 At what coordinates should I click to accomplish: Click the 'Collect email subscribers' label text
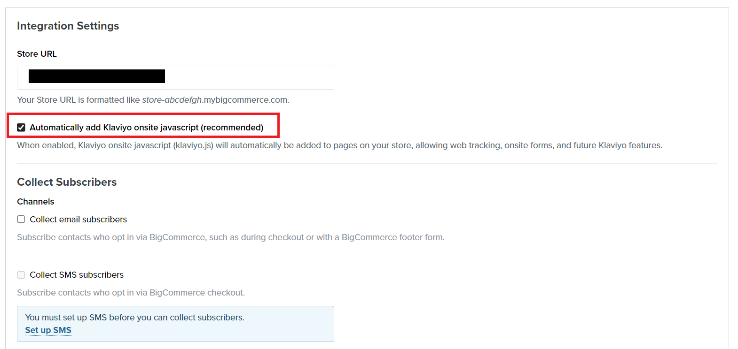pyautogui.click(x=78, y=220)
